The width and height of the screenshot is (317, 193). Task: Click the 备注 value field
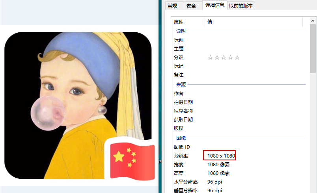pyautogui.click(x=255, y=75)
